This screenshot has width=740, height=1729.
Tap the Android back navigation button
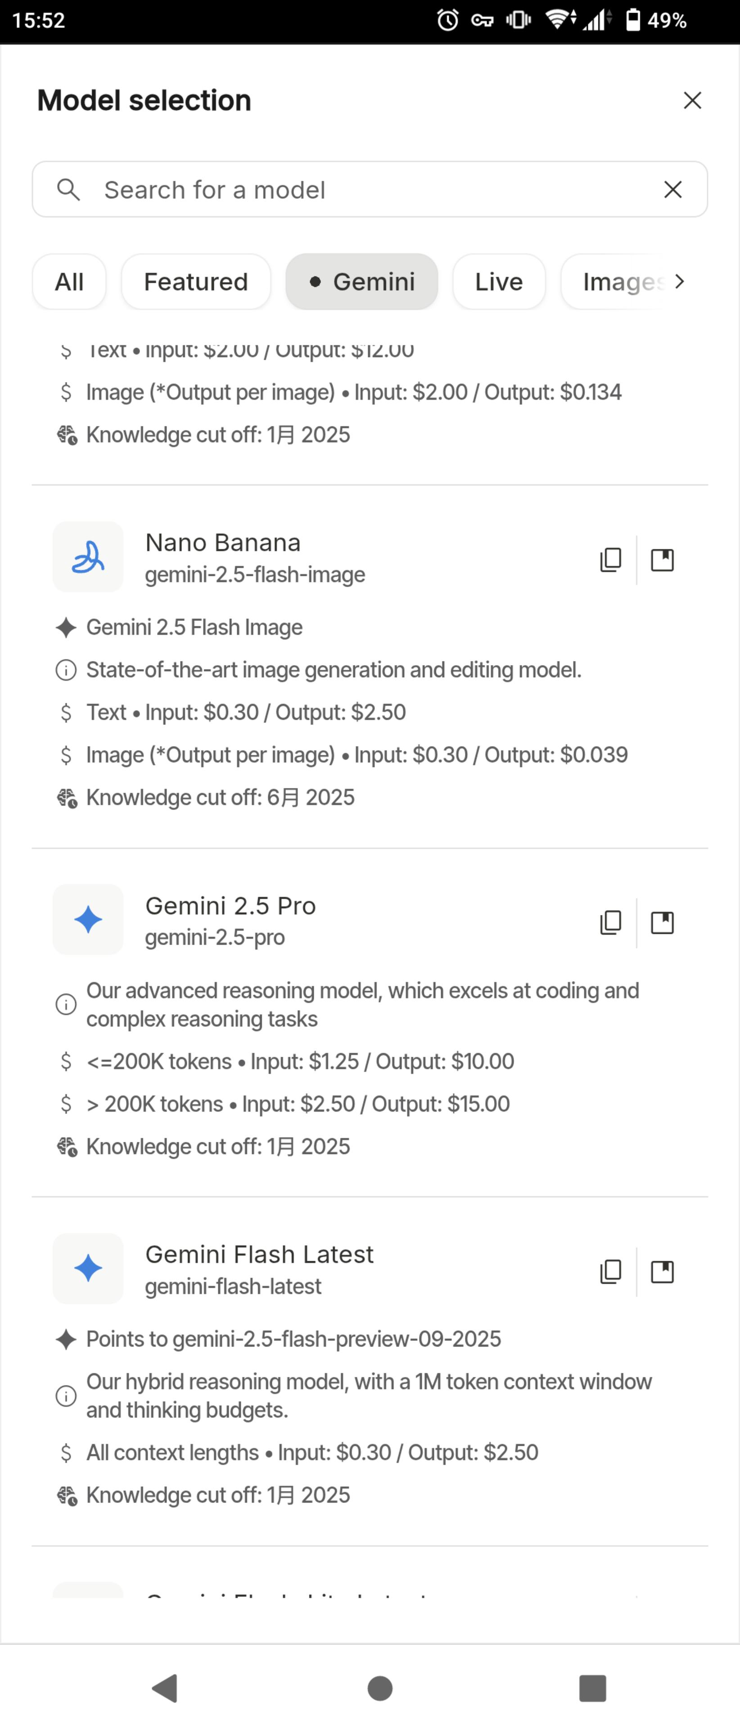pos(165,1688)
